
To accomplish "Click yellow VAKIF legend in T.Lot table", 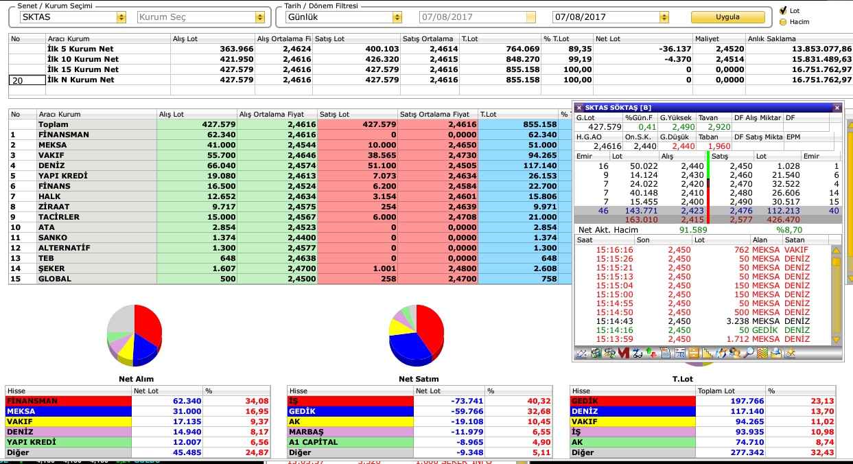I will coord(633,421).
